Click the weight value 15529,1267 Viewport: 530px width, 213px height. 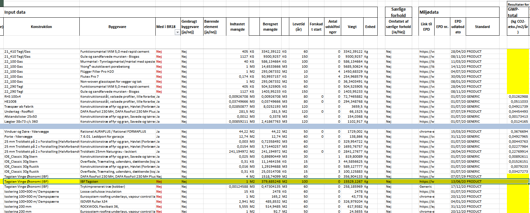point(352,182)
